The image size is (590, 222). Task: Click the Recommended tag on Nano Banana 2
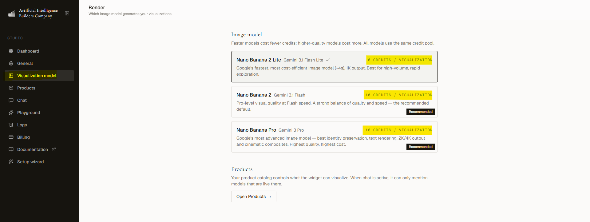coord(421,112)
